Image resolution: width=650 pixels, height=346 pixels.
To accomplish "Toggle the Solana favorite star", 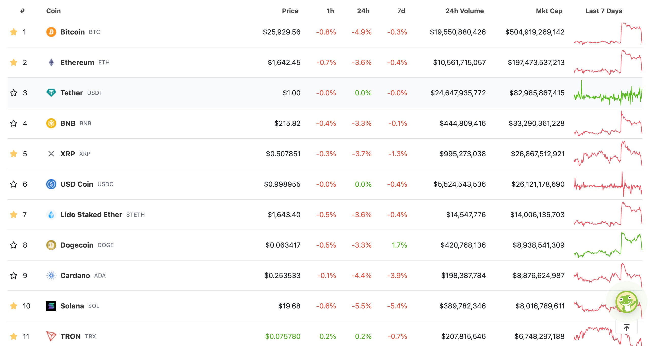I will tap(14, 306).
